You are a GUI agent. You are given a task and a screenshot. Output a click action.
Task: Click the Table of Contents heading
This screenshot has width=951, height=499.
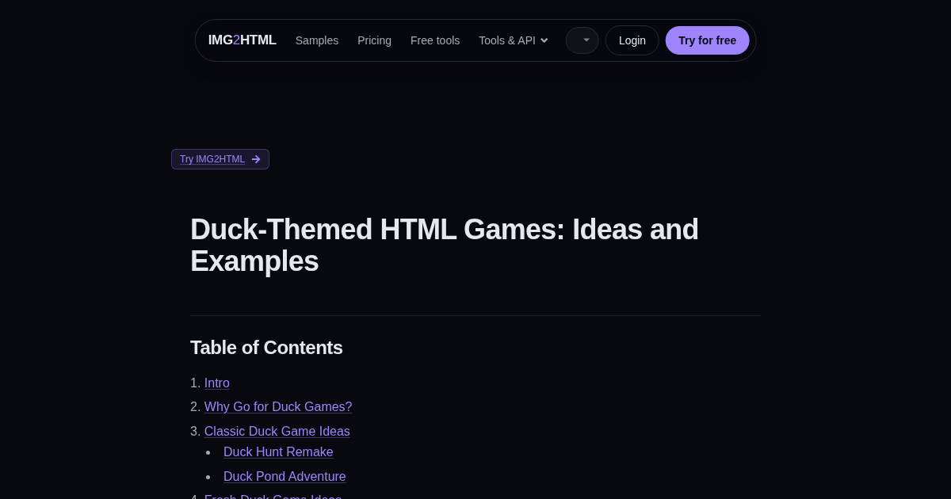click(x=266, y=348)
